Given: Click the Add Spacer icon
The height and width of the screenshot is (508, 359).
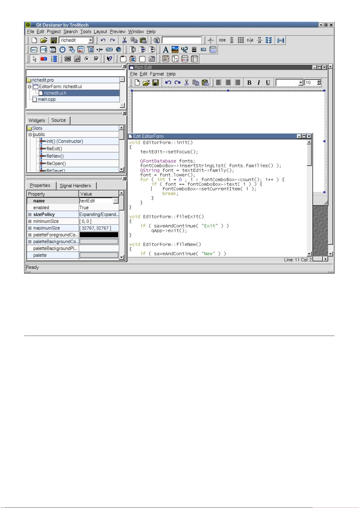Looking at the screenshot, I should (281, 40).
